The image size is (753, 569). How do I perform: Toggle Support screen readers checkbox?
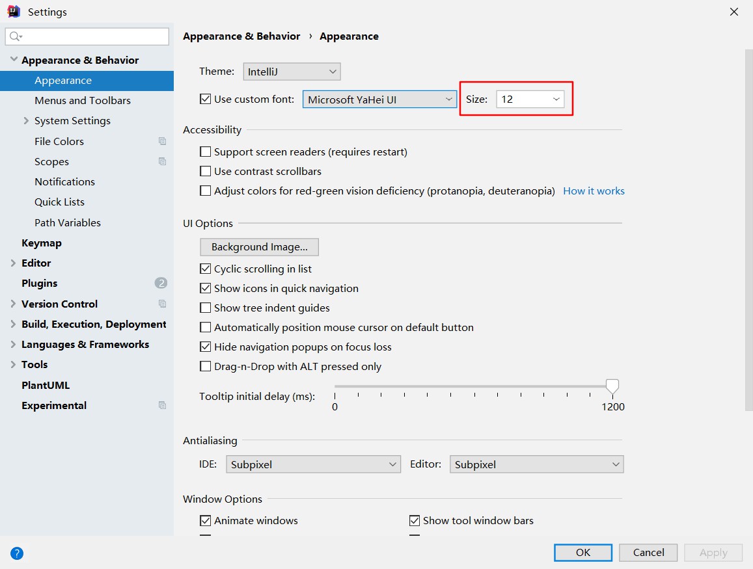206,152
